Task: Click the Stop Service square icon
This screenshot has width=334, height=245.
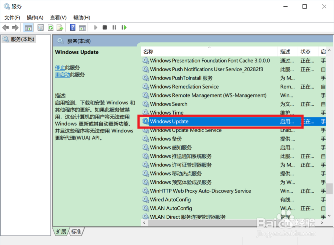Action: [105, 28]
